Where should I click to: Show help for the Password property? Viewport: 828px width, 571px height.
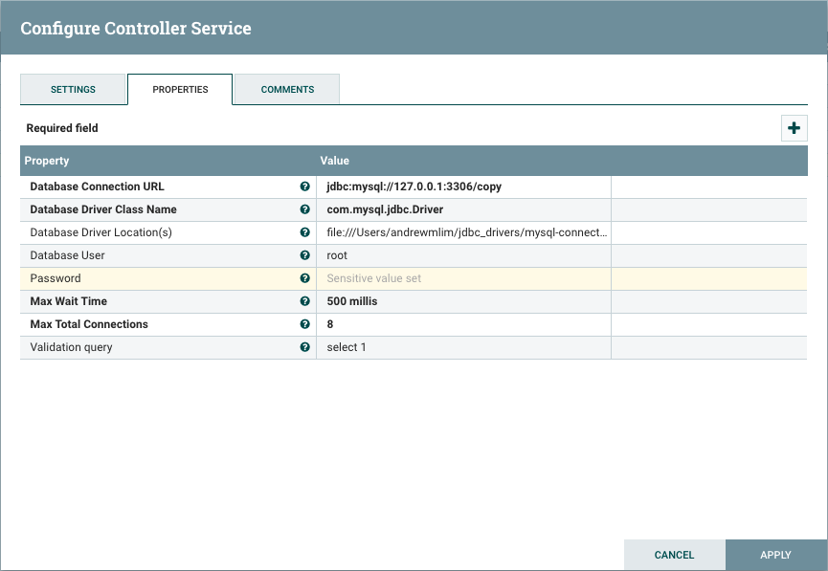(305, 278)
